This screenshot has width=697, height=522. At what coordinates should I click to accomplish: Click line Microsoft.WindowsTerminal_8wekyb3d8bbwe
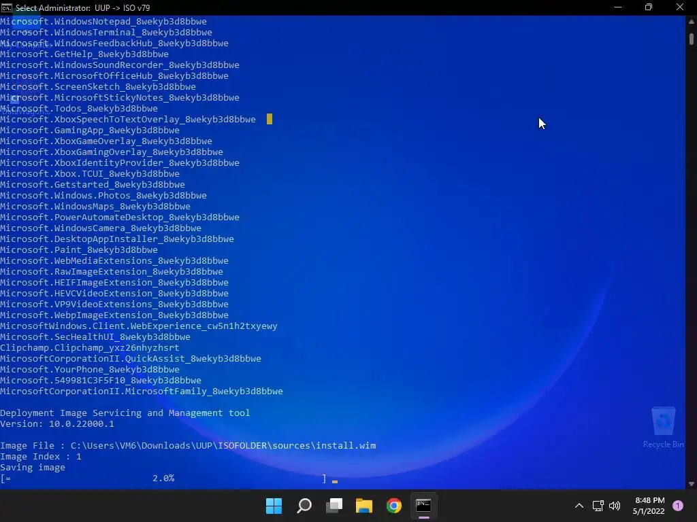106,33
